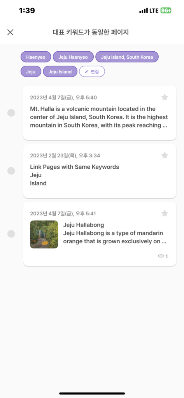Screen dimensions: 184x398
Task: Open the Mt. Halla volcanic mountain note
Action: (x=100, y=113)
